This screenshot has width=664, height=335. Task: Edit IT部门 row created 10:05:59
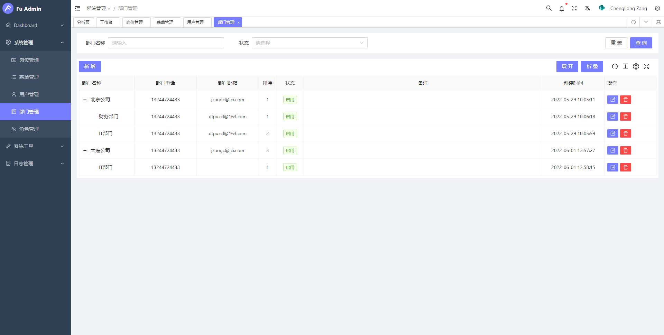613,133
